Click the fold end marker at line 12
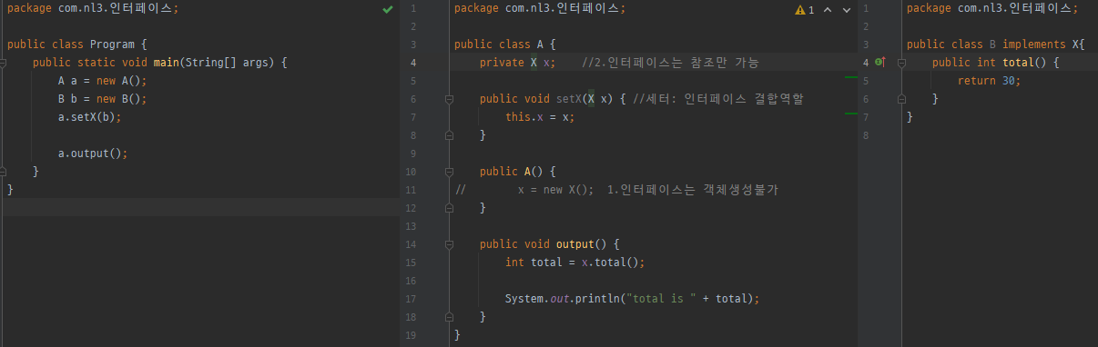Image resolution: width=1098 pixels, height=347 pixels. point(449,207)
